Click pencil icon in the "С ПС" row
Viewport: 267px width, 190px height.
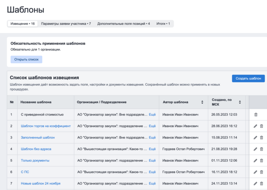[x=255, y=172]
